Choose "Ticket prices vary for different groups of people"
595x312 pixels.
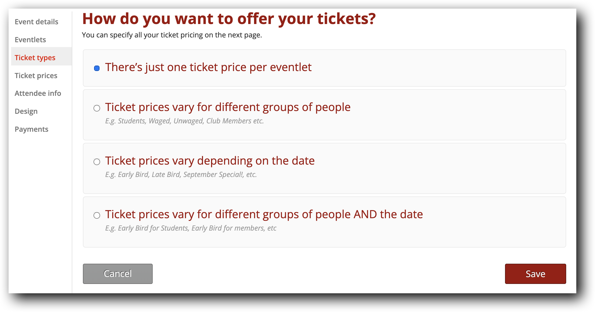[96, 108]
